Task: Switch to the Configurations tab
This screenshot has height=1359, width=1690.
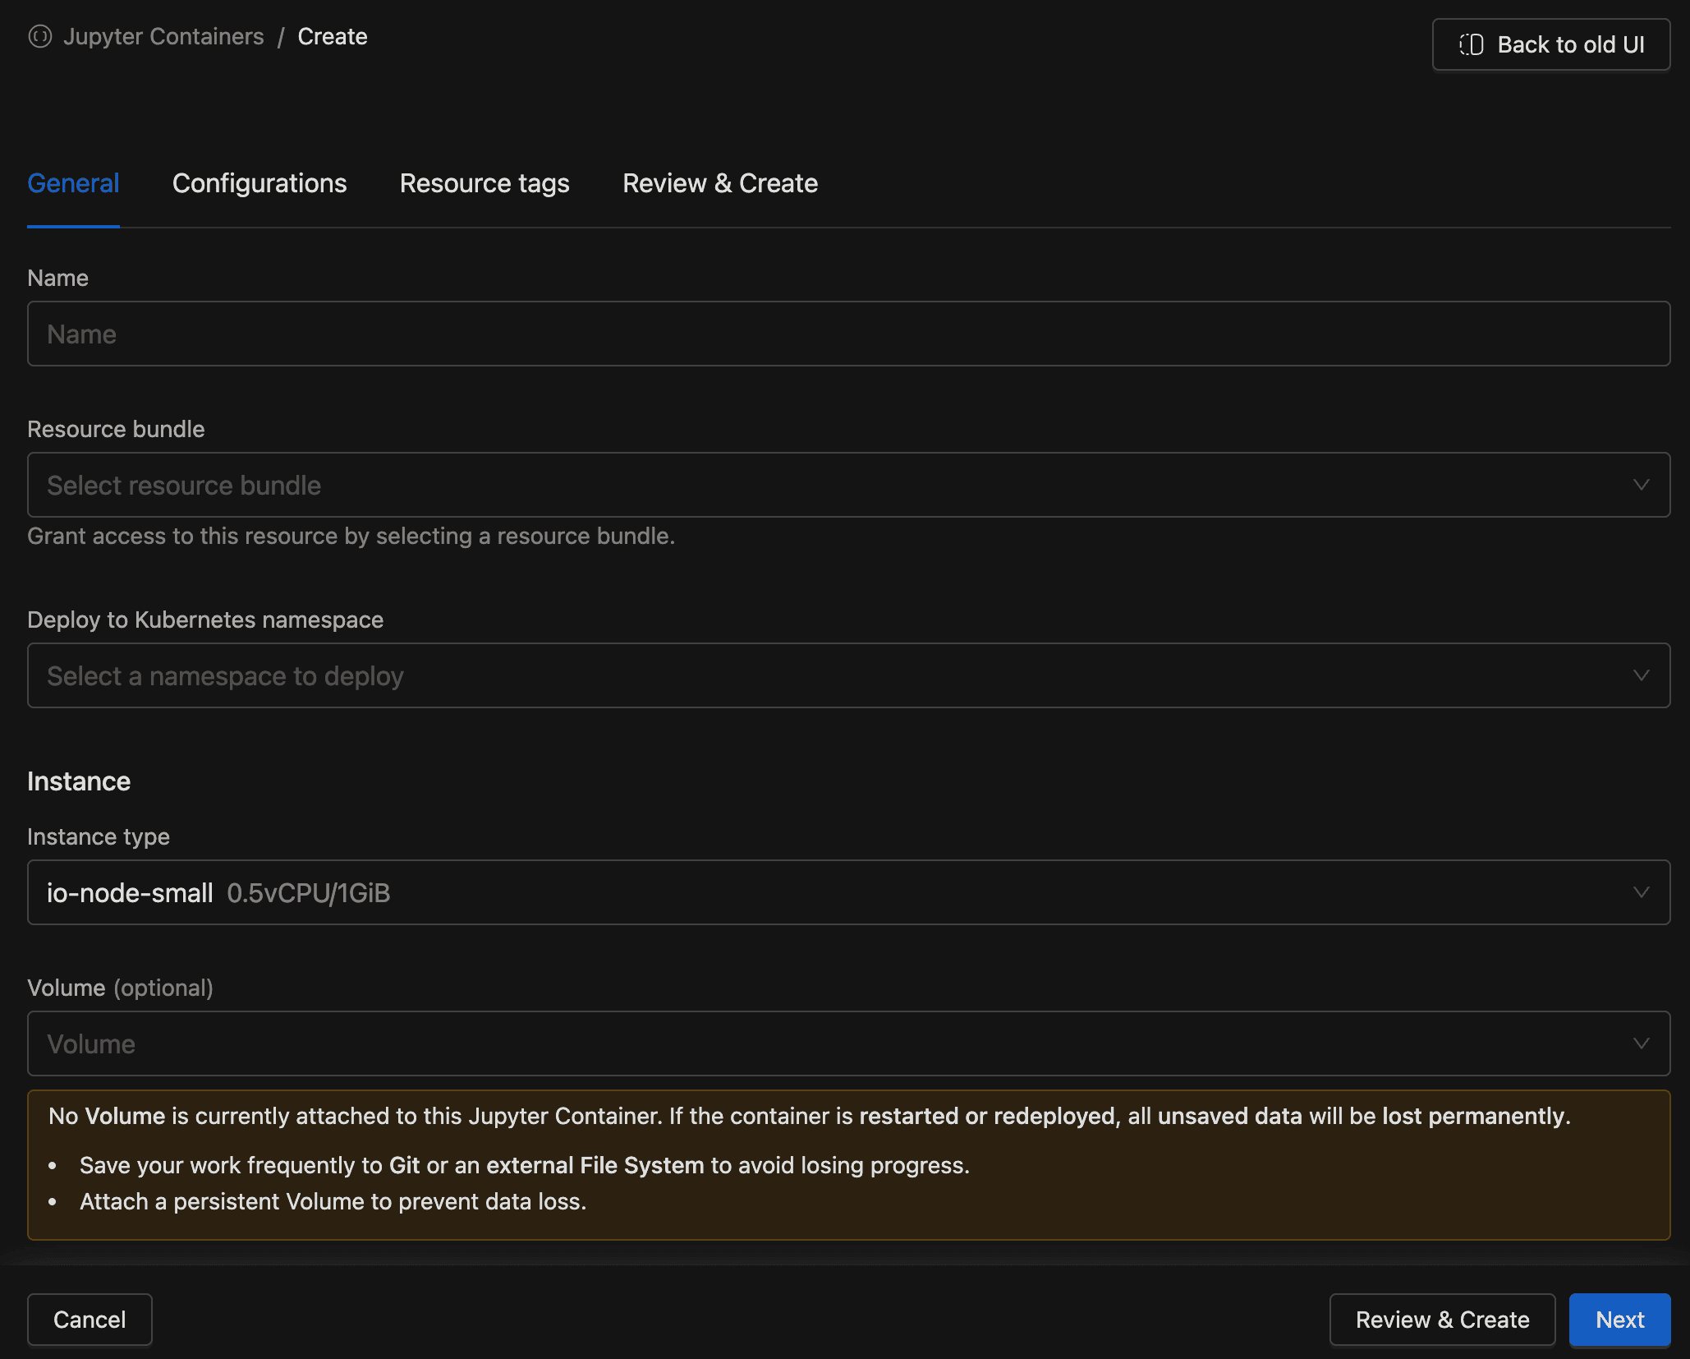Action: pos(259,183)
